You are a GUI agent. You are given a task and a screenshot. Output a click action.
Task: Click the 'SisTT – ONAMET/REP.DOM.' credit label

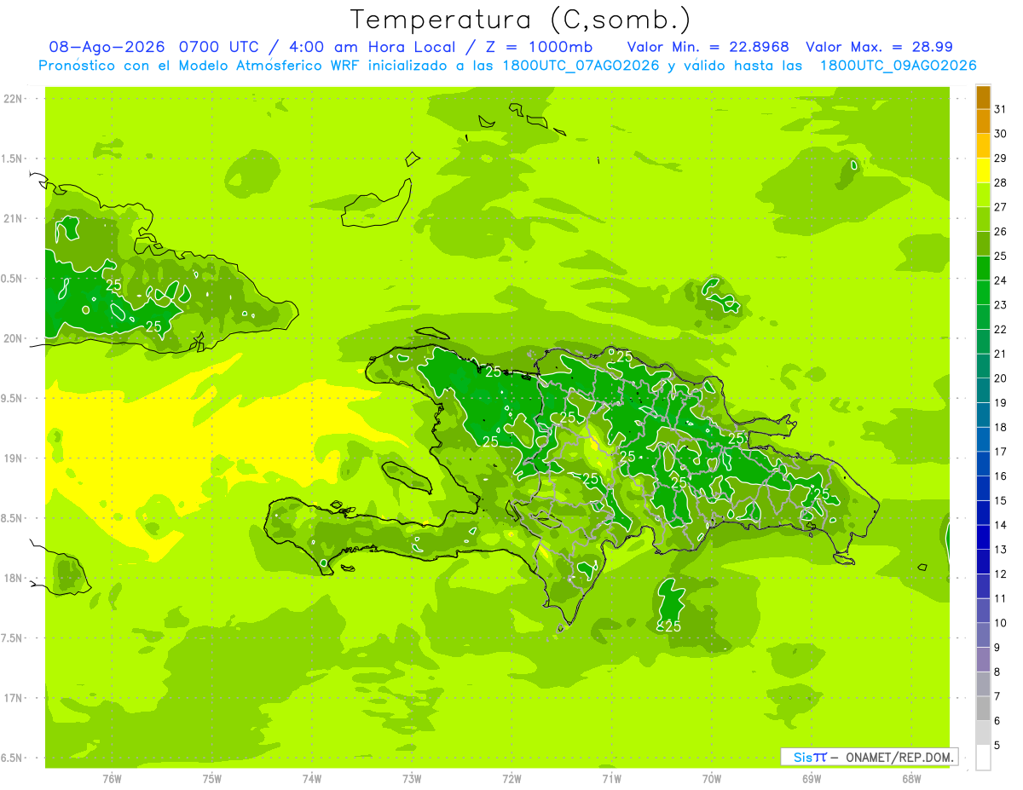[869, 757]
